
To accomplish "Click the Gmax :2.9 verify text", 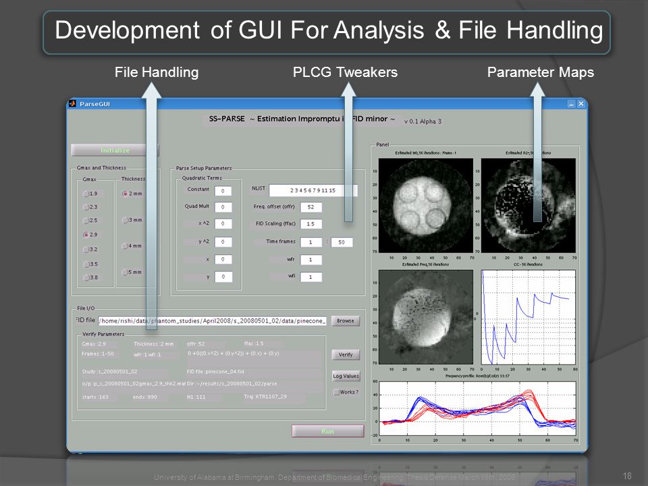I will 94,344.
